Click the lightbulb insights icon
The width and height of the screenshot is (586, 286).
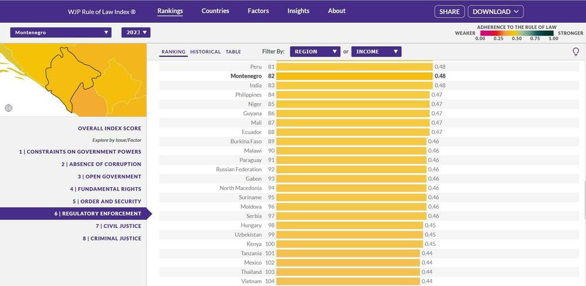[575, 52]
